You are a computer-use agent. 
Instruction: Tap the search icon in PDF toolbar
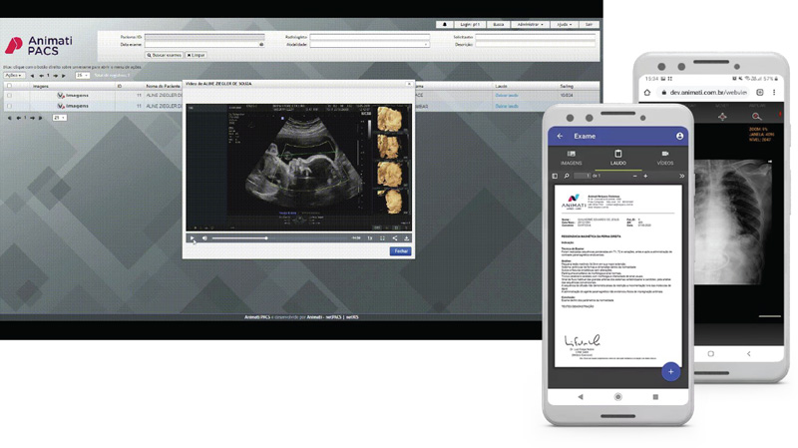pos(567,176)
